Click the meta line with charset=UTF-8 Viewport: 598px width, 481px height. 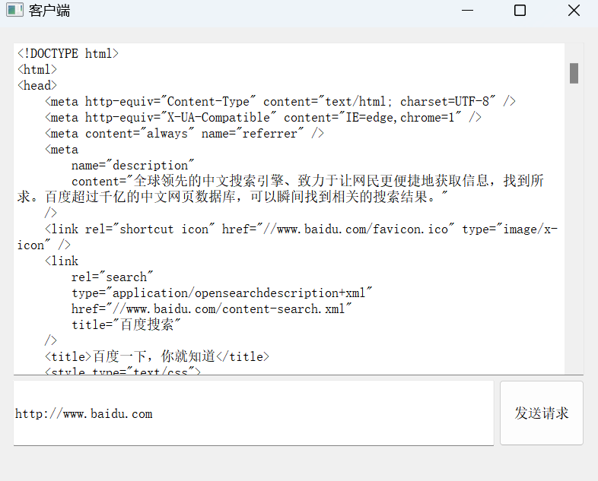point(280,101)
